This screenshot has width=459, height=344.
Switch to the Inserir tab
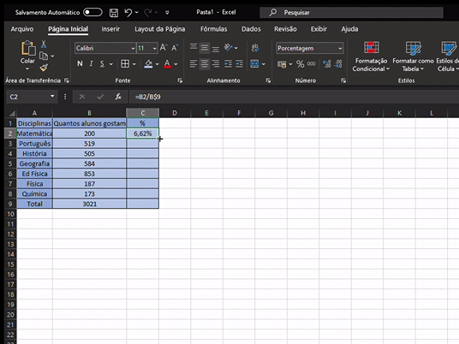click(x=110, y=29)
